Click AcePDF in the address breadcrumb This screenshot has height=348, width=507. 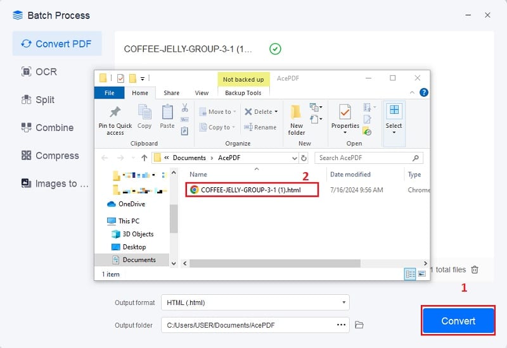pos(229,158)
